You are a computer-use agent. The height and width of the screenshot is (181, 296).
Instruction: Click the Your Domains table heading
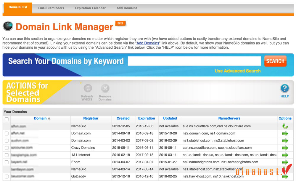pos(15,112)
